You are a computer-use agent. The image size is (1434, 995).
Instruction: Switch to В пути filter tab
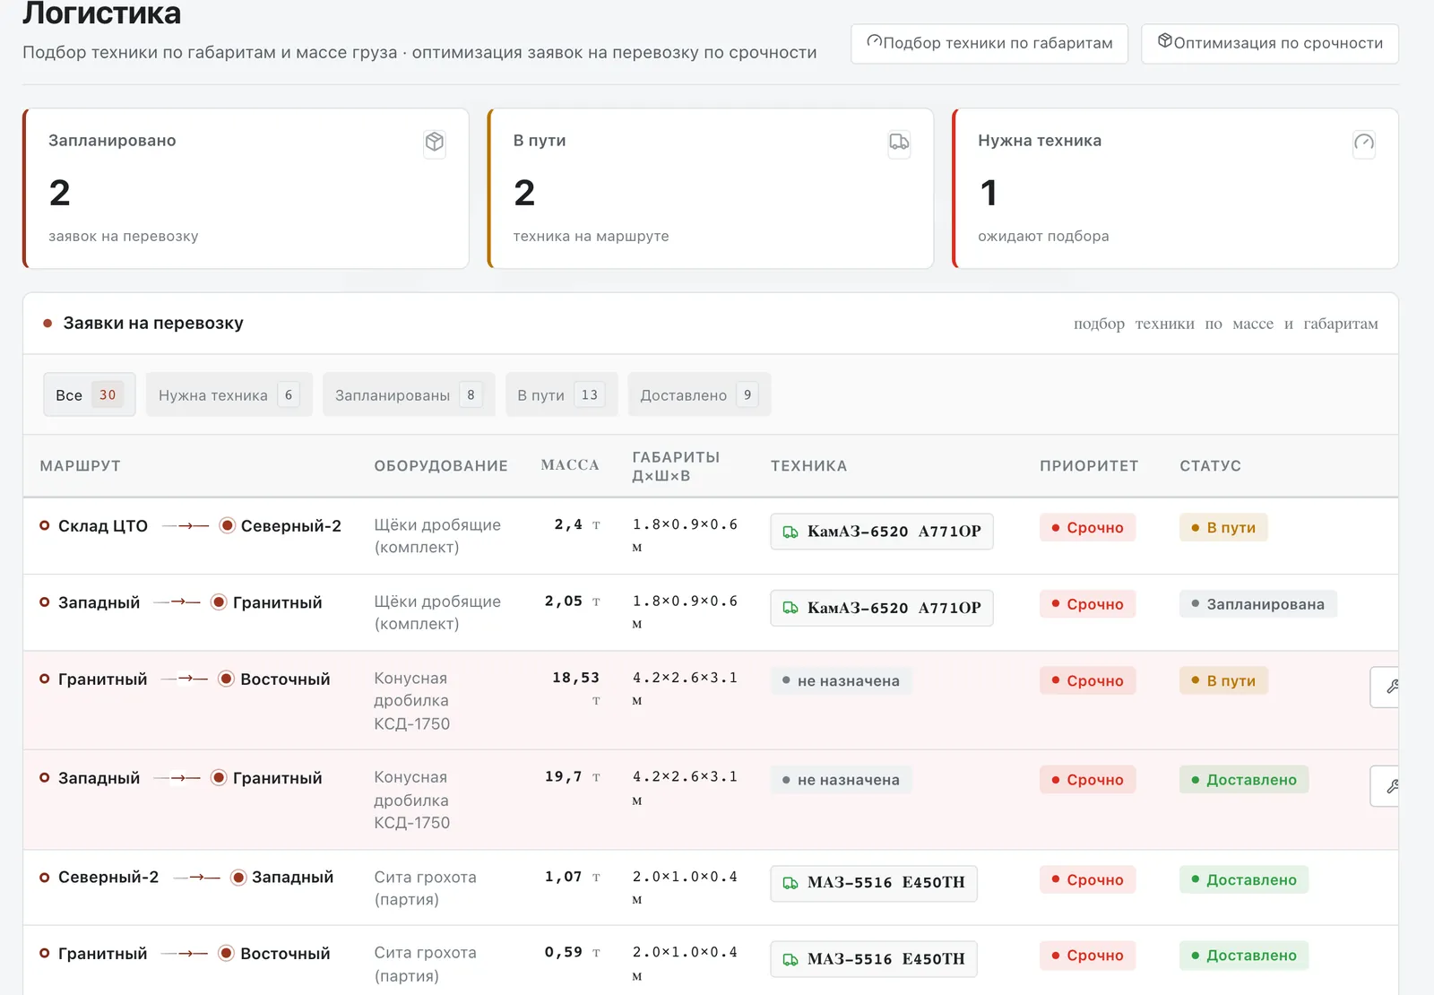point(562,394)
